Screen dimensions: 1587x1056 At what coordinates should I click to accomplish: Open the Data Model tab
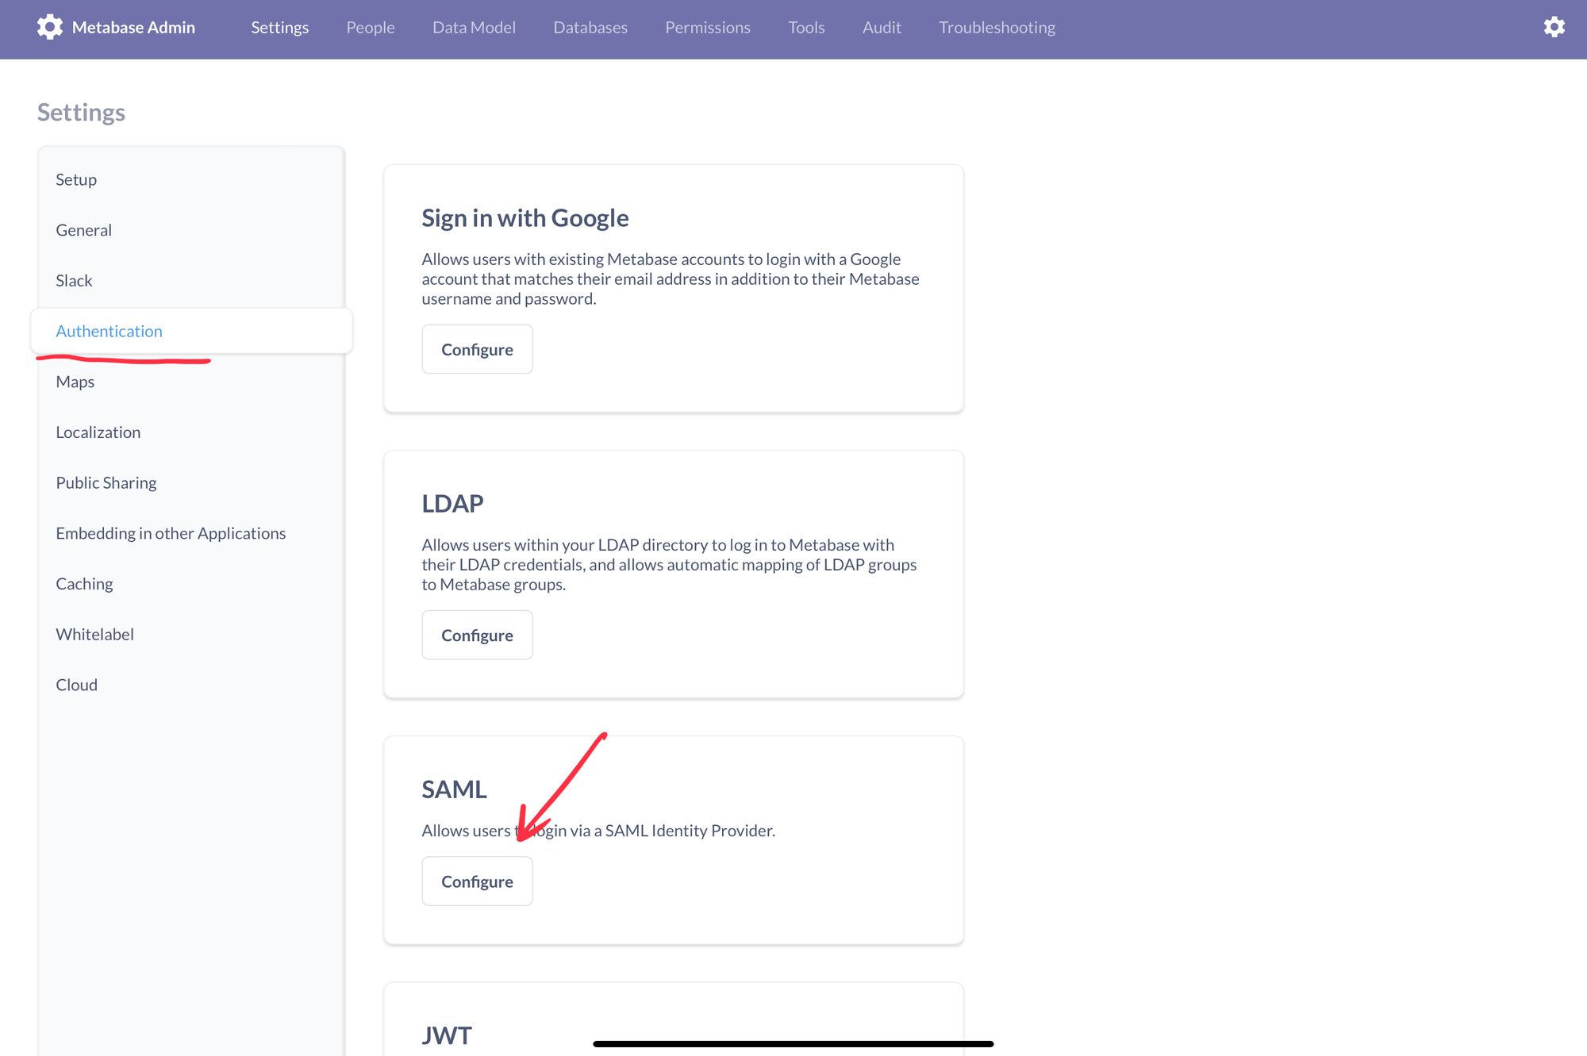(x=474, y=27)
